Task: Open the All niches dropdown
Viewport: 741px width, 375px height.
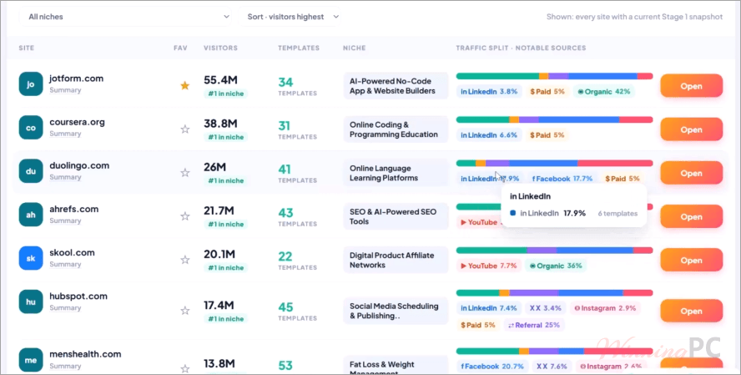Action: (125, 17)
